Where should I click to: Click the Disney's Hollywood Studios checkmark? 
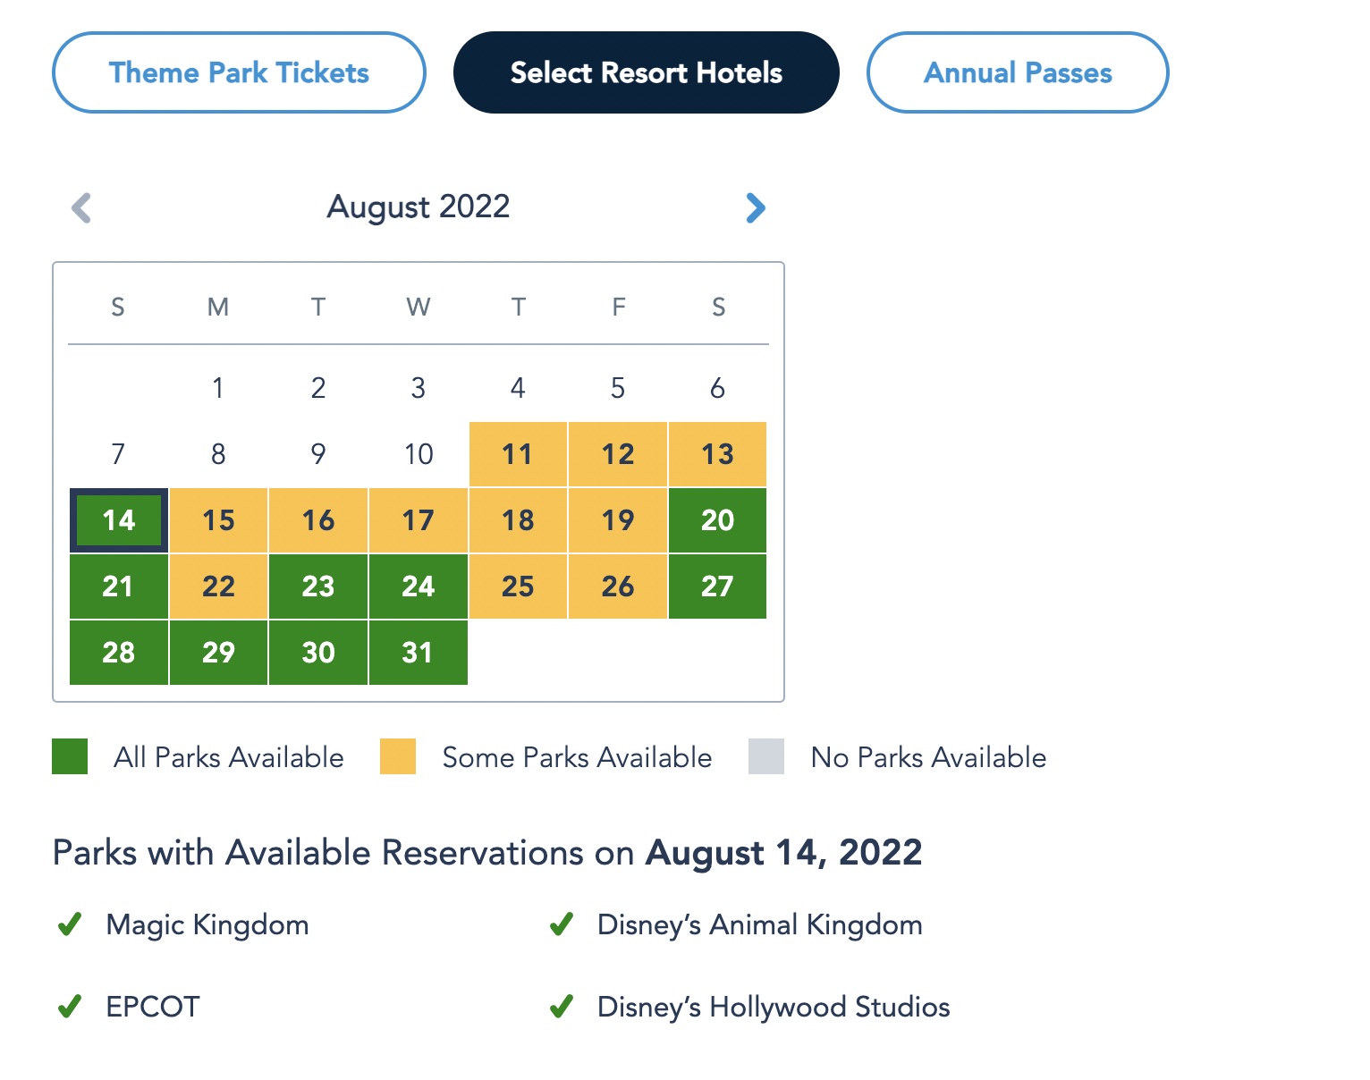562,1007
